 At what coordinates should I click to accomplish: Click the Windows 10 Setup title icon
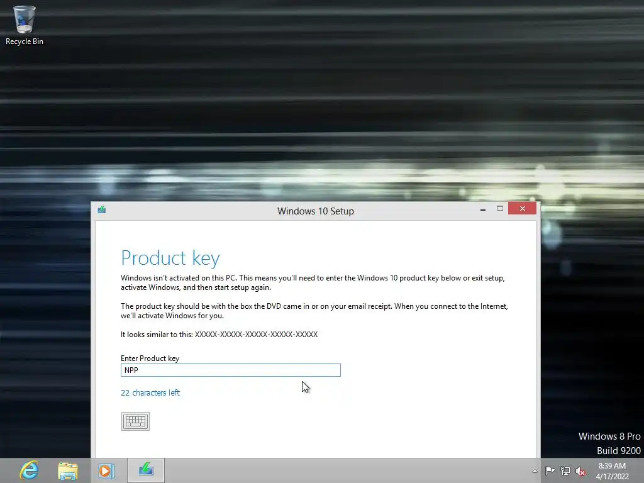(x=102, y=210)
